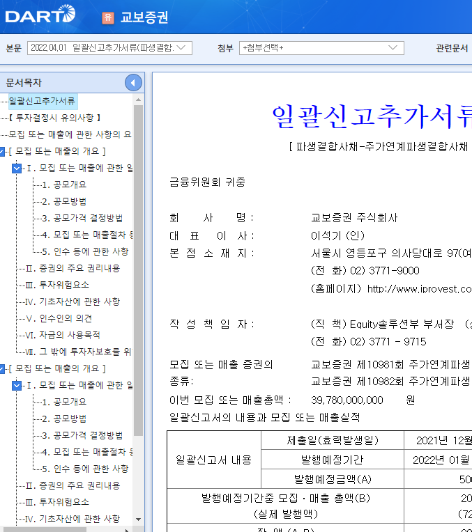
Task: Collapse the 문서목차 panel with arrow button
Action: click(133, 82)
